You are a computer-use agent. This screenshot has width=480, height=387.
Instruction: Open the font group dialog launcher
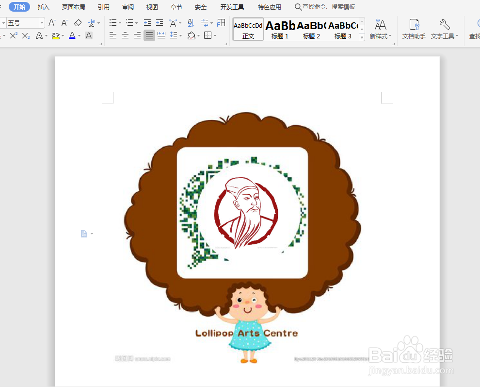tap(101, 44)
